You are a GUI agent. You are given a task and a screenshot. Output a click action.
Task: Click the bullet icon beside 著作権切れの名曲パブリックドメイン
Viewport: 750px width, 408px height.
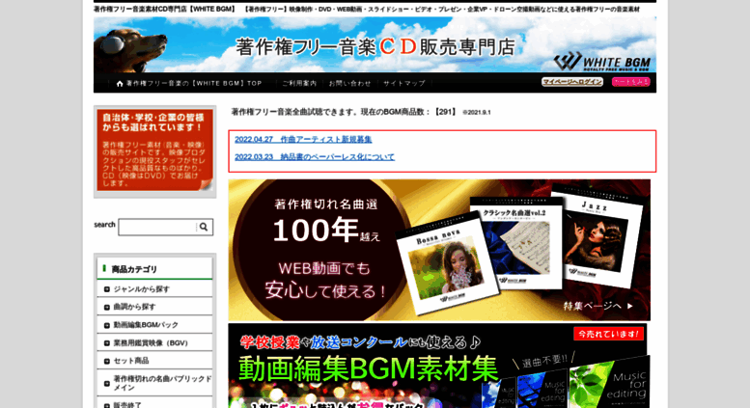[x=107, y=383]
